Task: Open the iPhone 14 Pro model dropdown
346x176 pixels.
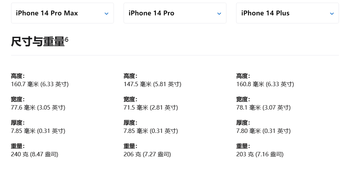Action: click(x=175, y=13)
